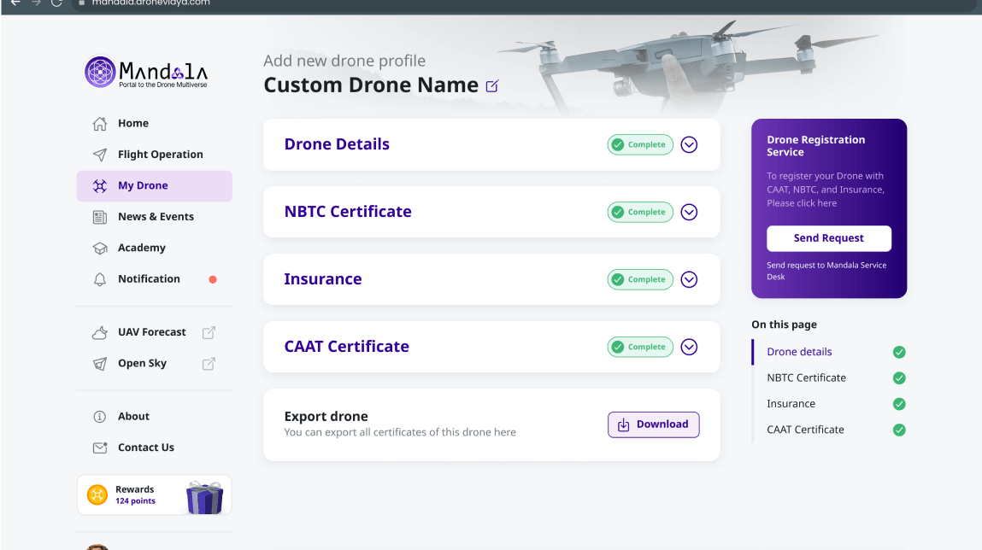Open the Home menu item
This screenshot has height=550, width=982.
154,123
